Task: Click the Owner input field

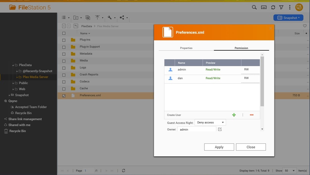Action: tap(197, 130)
